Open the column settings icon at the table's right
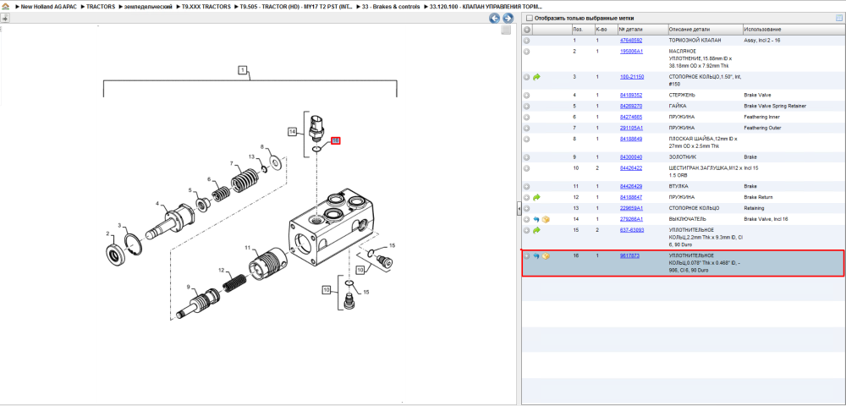The width and height of the screenshot is (846, 406). (838, 18)
